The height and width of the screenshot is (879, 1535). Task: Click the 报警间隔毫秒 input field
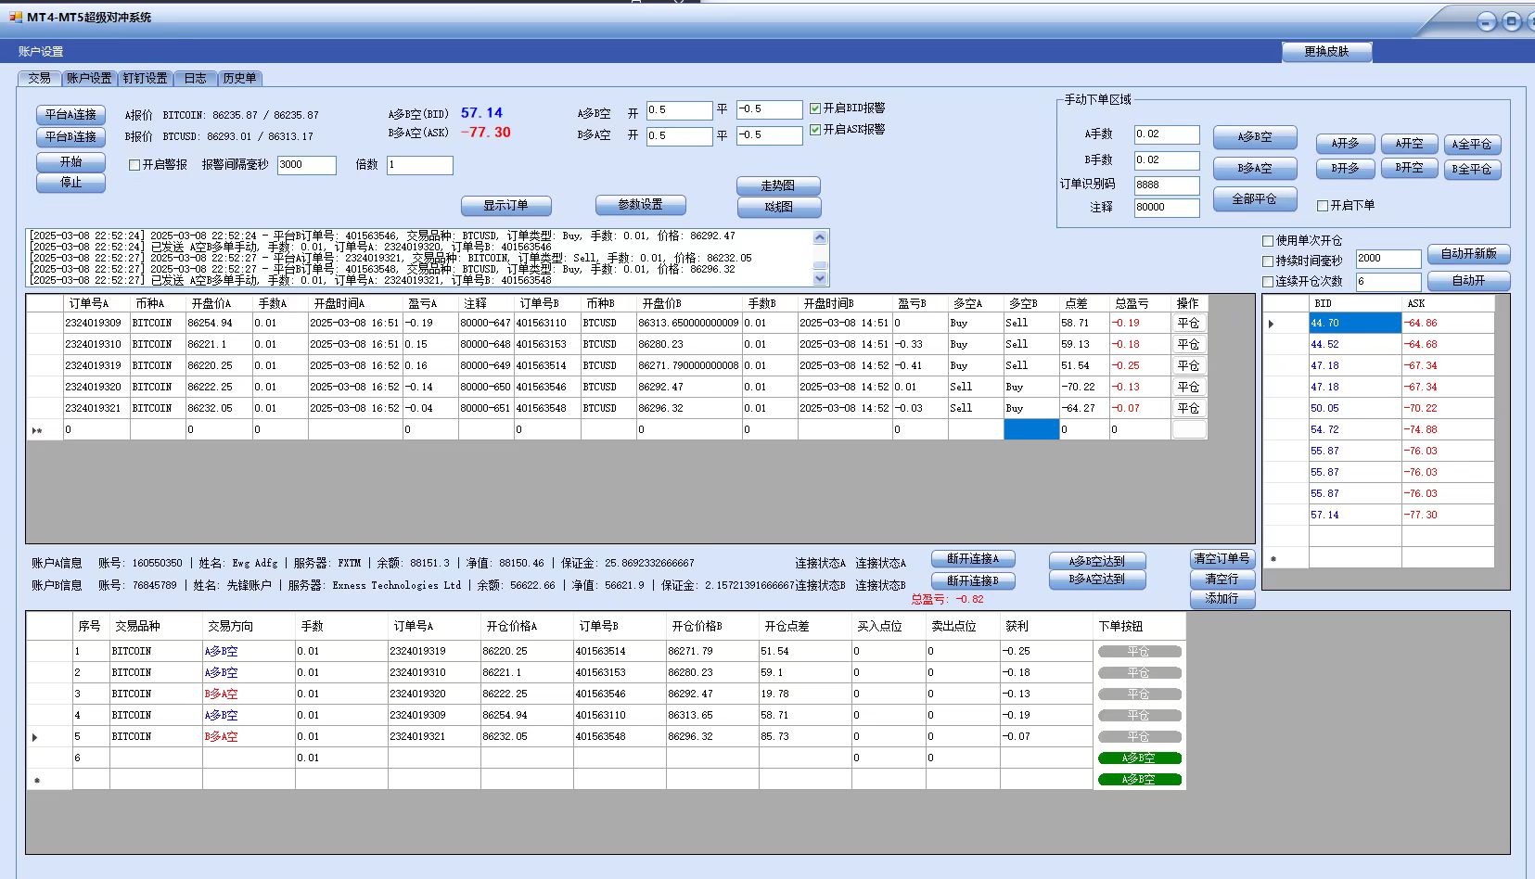point(306,165)
